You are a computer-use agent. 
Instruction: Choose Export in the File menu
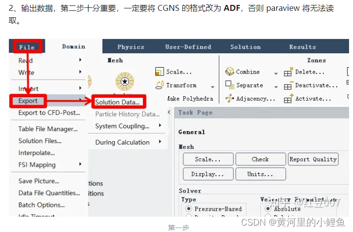click(28, 101)
